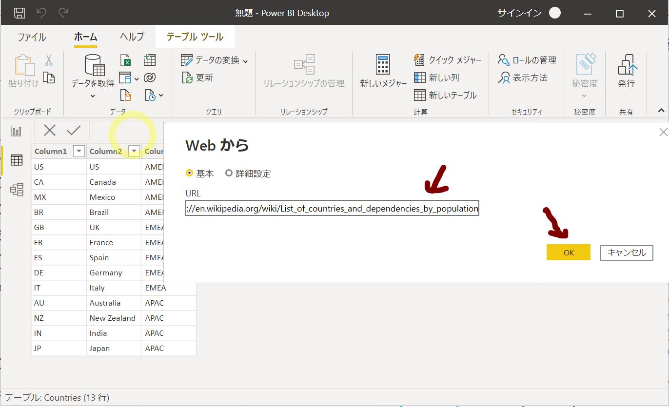Screen dimensions: 669x407
Task: Click the copy icon below scissors
Action: (x=49, y=78)
